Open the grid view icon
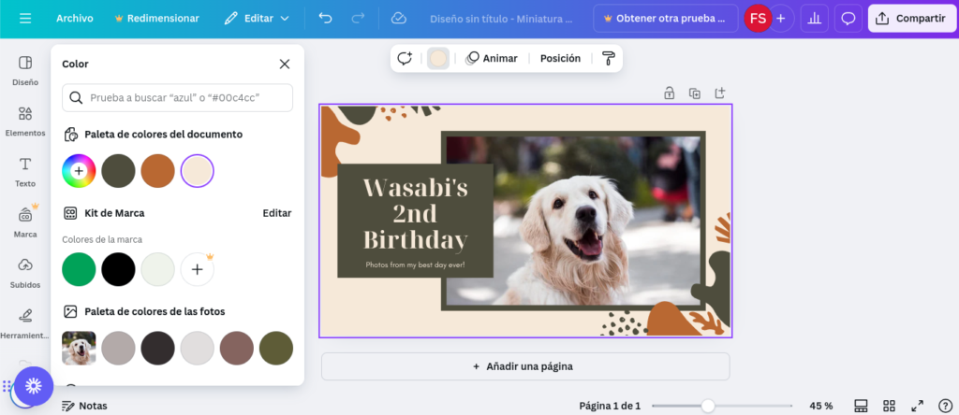This screenshot has height=415, width=959. [x=890, y=406]
